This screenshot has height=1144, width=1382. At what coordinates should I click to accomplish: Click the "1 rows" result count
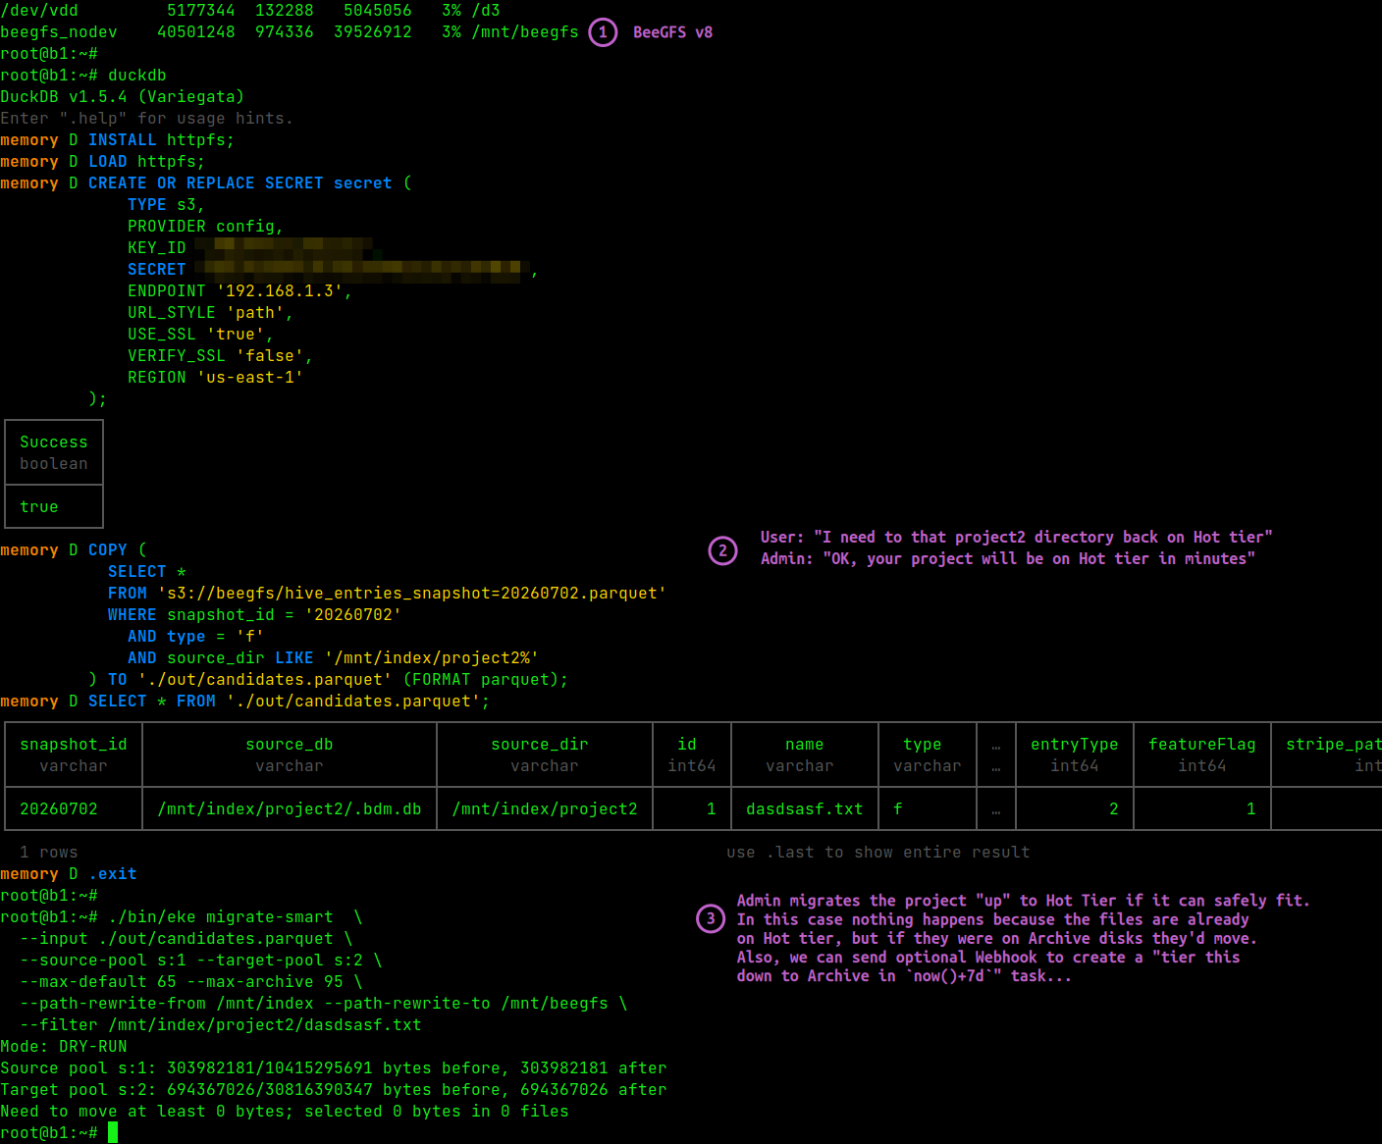point(49,853)
